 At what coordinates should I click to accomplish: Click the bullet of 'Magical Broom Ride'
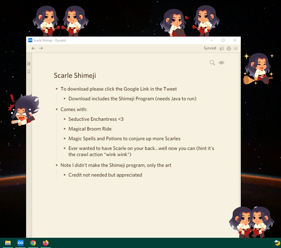tap(65, 129)
